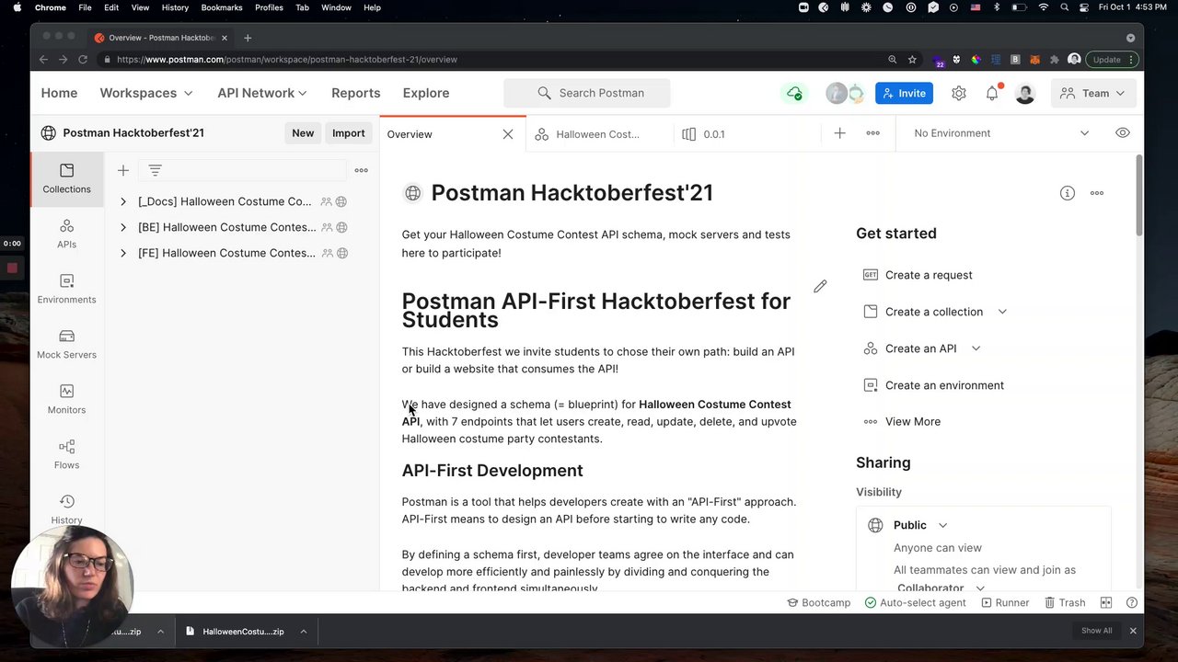Open the Reports page
This screenshot has width=1178, height=662.
click(355, 93)
